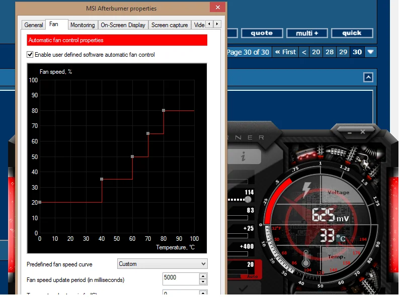
Task: Click the 625 mV voltage reading
Action: (330, 215)
